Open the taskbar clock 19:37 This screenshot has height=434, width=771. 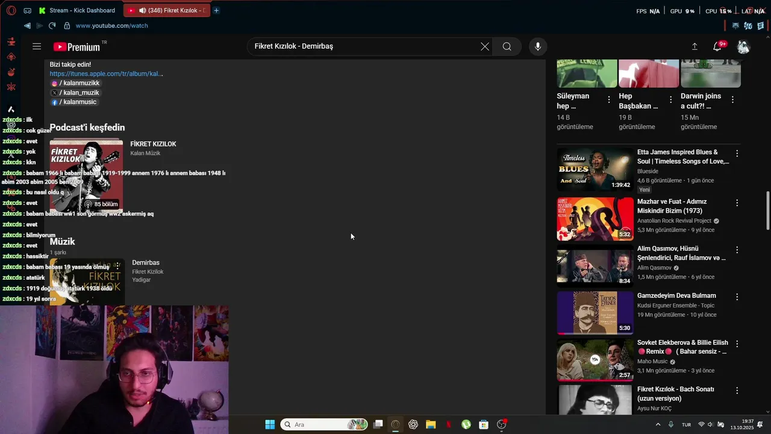click(x=742, y=424)
